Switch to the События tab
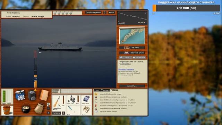The height and width of the screenshot is (125, 222). click(114, 90)
